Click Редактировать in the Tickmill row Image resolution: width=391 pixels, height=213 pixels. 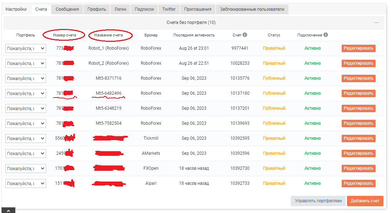coord(358,138)
